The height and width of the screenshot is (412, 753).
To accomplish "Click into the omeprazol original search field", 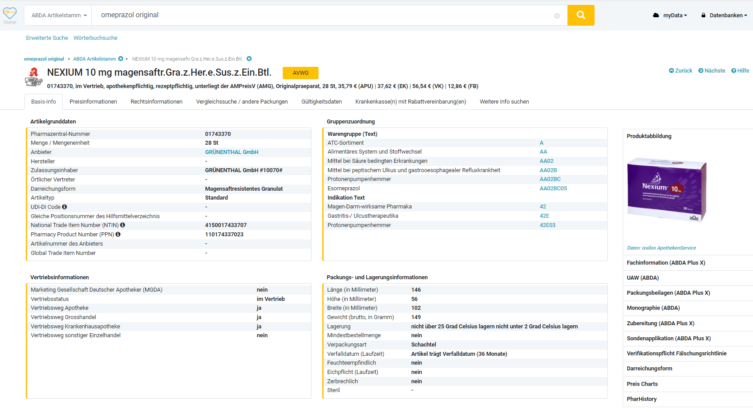I will click(x=323, y=15).
